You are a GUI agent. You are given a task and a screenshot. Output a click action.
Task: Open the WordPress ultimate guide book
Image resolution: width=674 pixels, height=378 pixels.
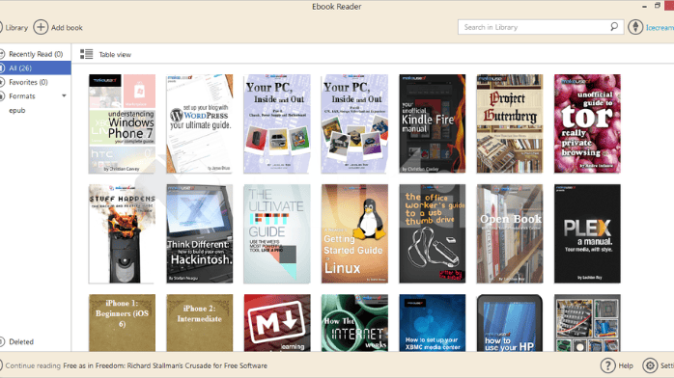[x=200, y=123]
